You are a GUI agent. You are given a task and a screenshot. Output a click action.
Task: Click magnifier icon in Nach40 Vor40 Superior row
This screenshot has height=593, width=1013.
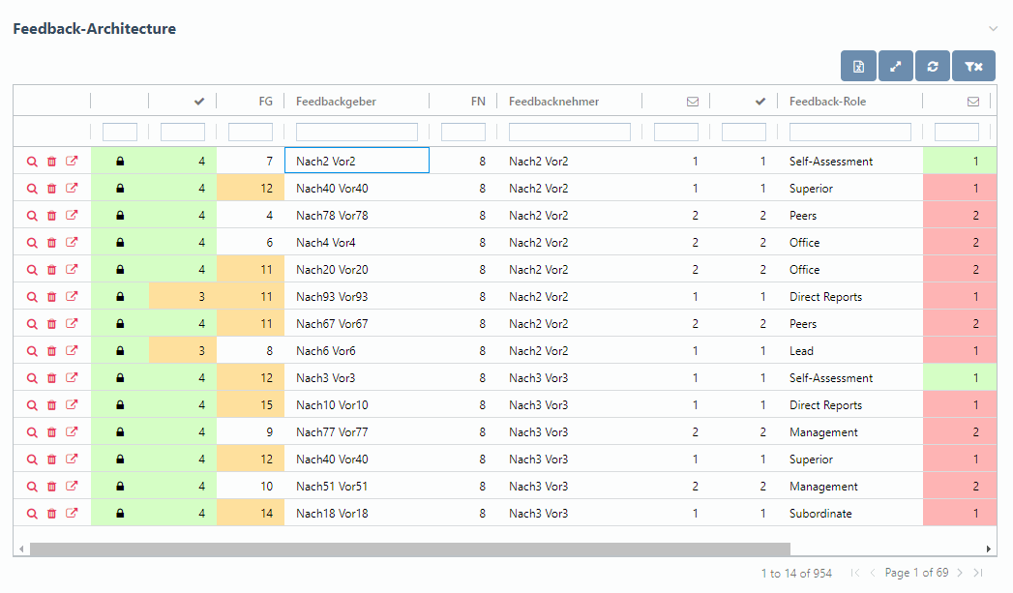pyautogui.click(x=32, y=189)
